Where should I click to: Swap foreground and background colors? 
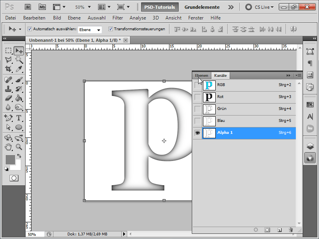[x=19, y=156]
